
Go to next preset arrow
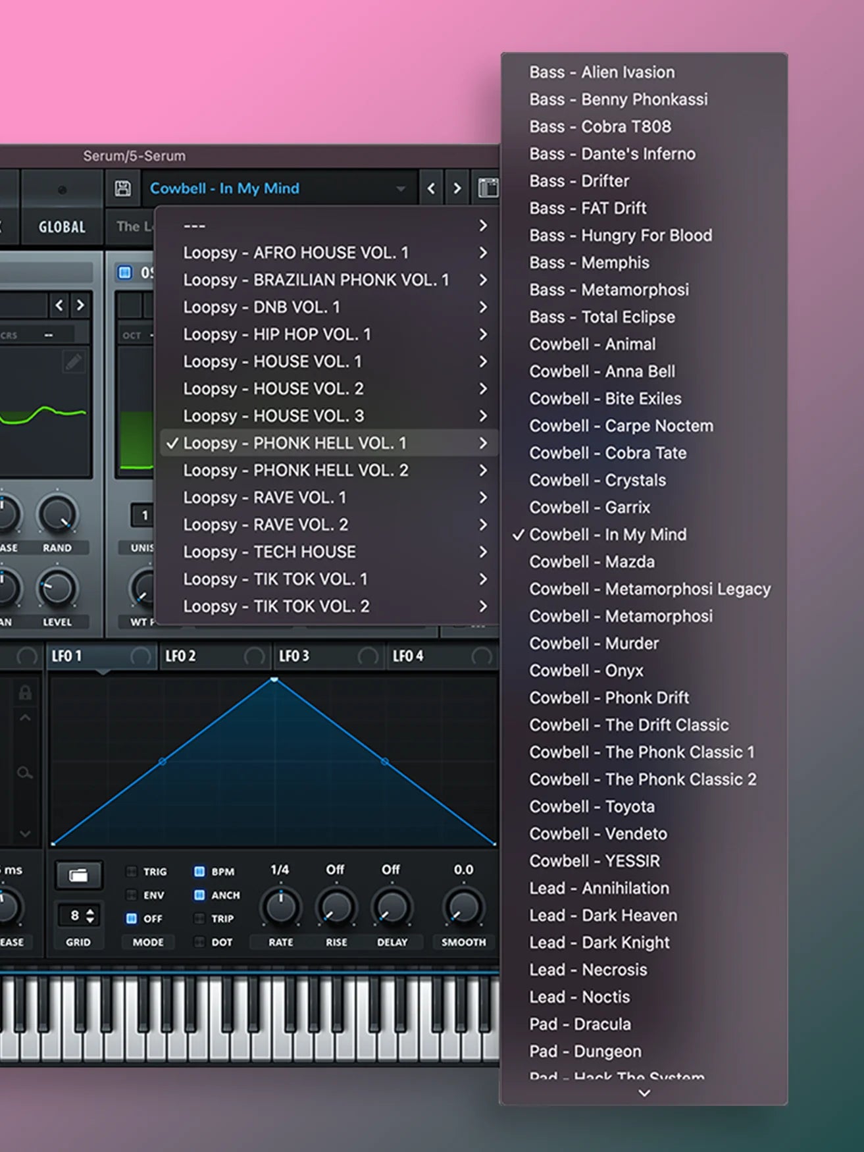click(x=457, y=189)
